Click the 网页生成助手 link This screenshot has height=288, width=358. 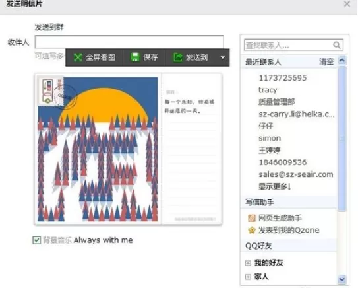[x=280, y=218]
